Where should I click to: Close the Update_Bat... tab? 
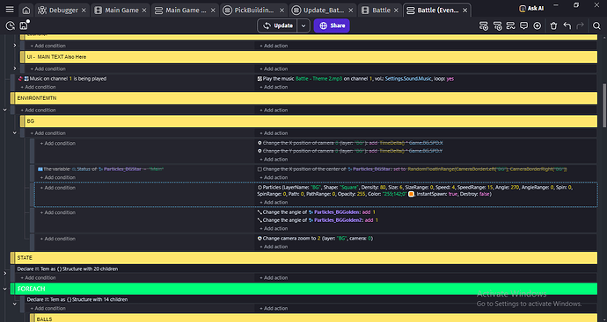tap(350, 11)
